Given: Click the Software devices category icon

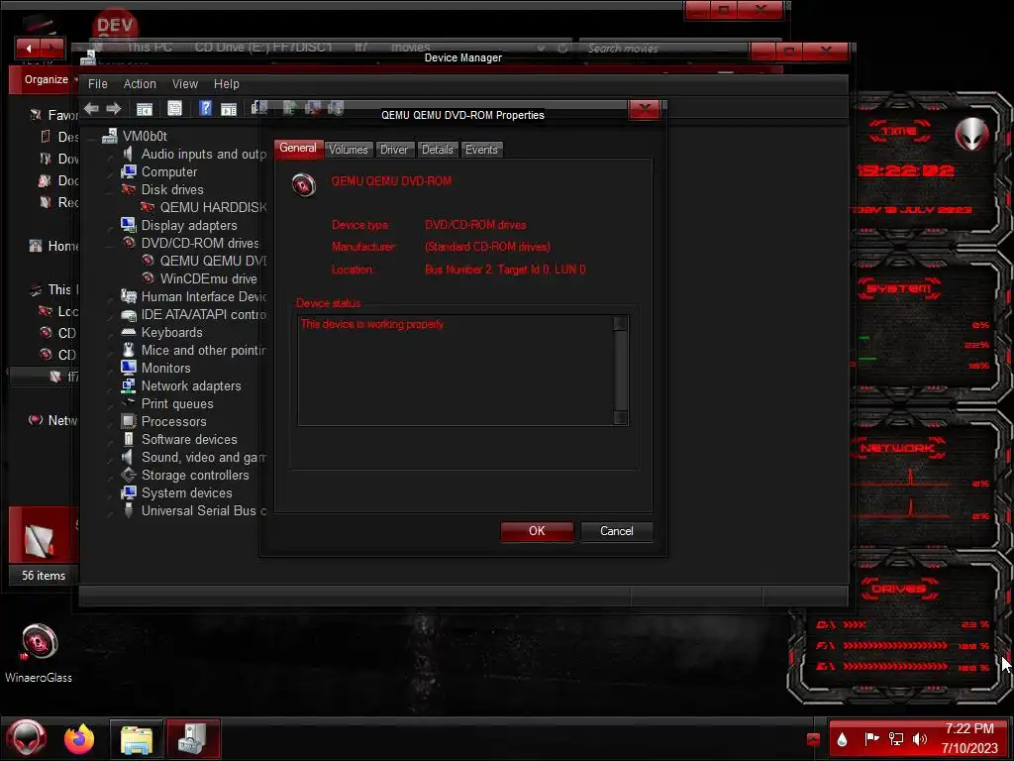Looking at the screenshot, I should tap(129, 439).
